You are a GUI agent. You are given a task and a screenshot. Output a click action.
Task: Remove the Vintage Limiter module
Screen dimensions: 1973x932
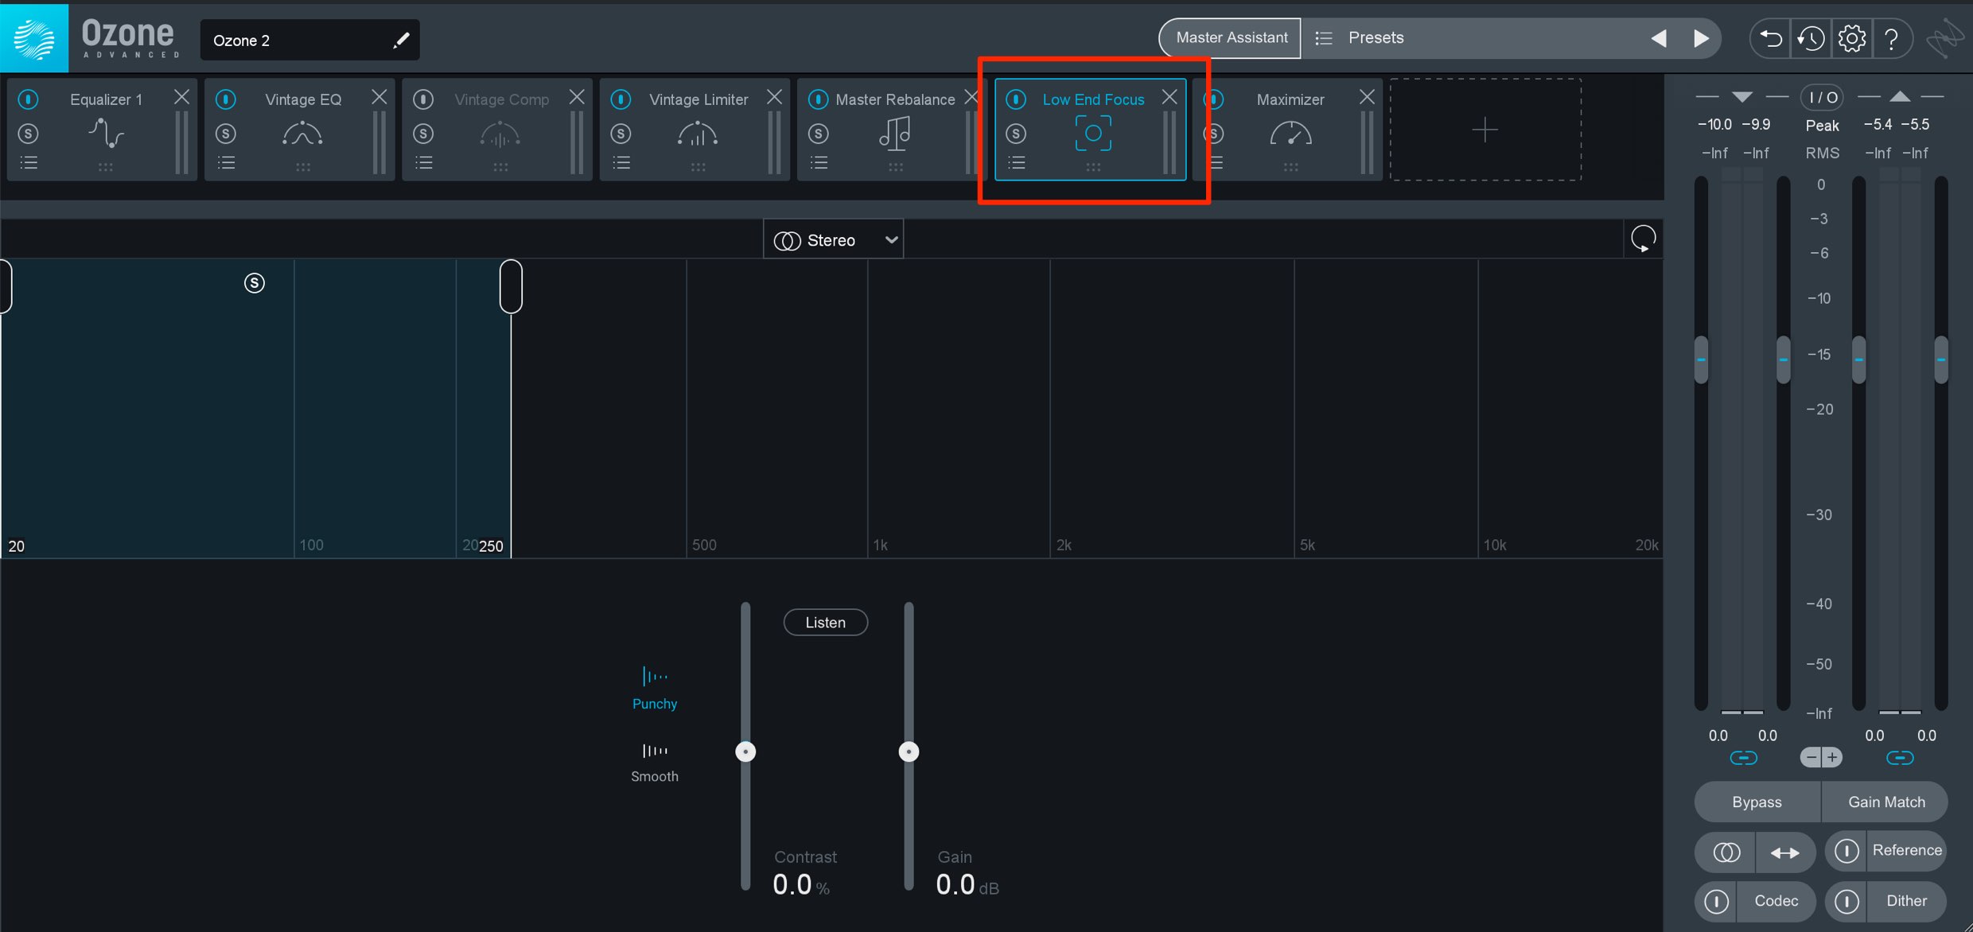774,97
